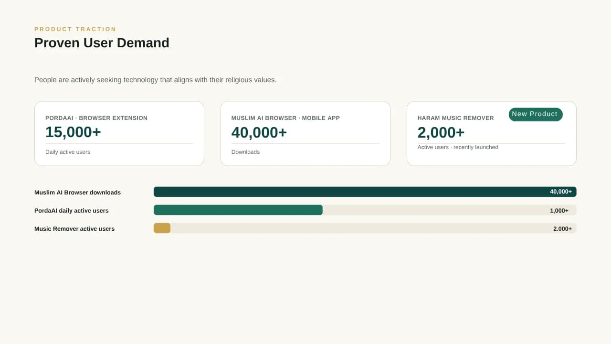Viewport: 611px width, 344px height.
Task: Click the dark green Muslim AI Browser downloads bar
Action: pyautogui.click(x=365, y=192)
